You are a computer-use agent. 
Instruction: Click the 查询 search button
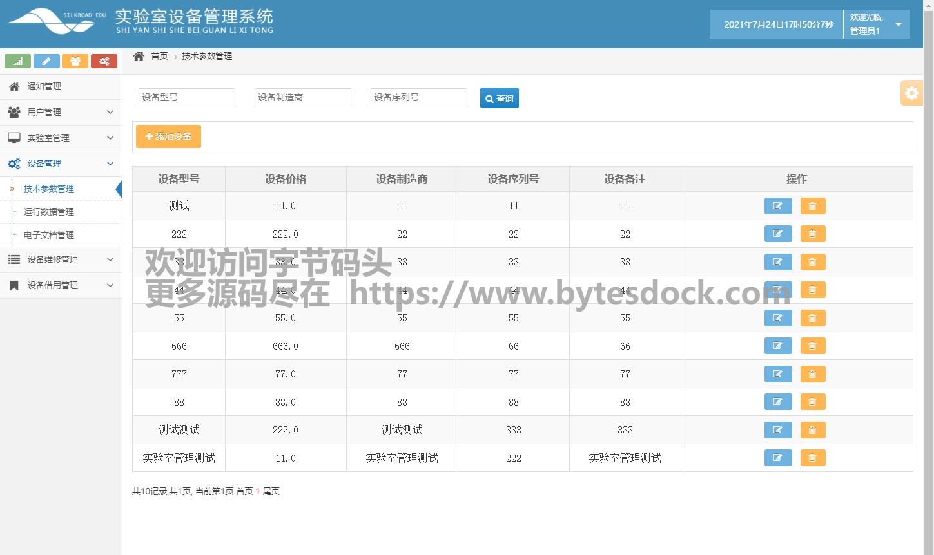(499, 98)
